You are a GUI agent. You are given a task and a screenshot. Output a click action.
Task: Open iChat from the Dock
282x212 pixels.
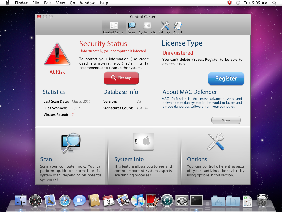pos(79,200)
